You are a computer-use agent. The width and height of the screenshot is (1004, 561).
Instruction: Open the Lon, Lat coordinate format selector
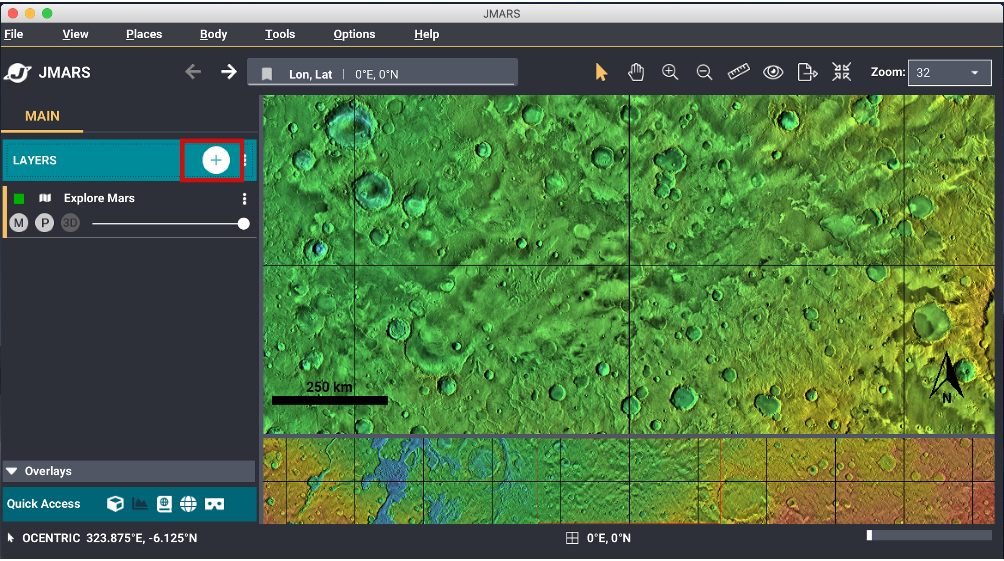(x=310, y=74)
